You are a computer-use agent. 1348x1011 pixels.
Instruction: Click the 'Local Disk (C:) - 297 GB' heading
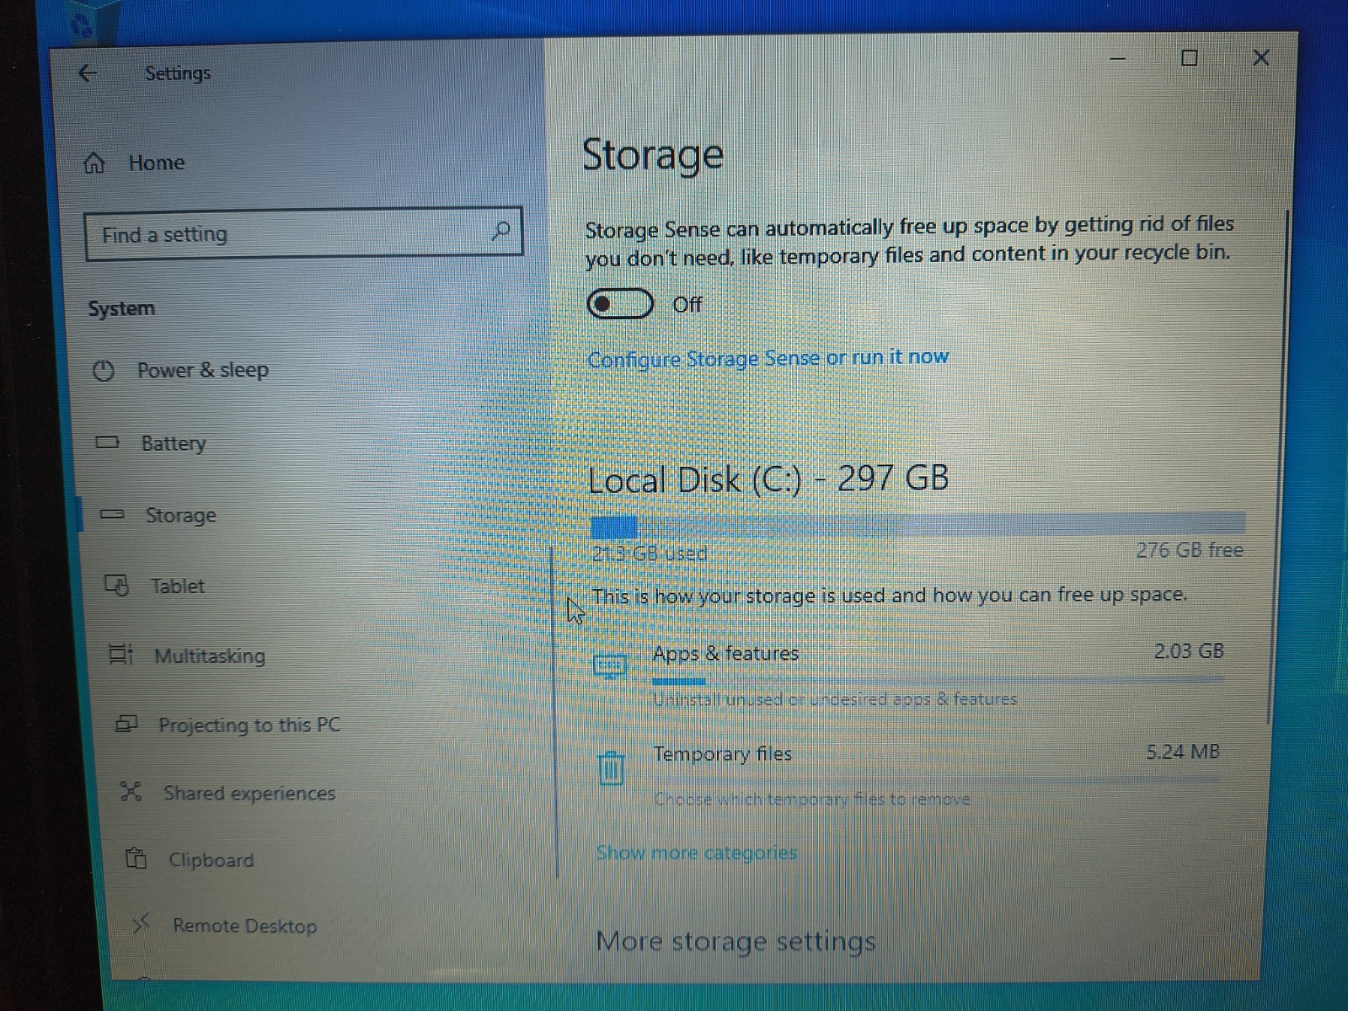point(768,479)
